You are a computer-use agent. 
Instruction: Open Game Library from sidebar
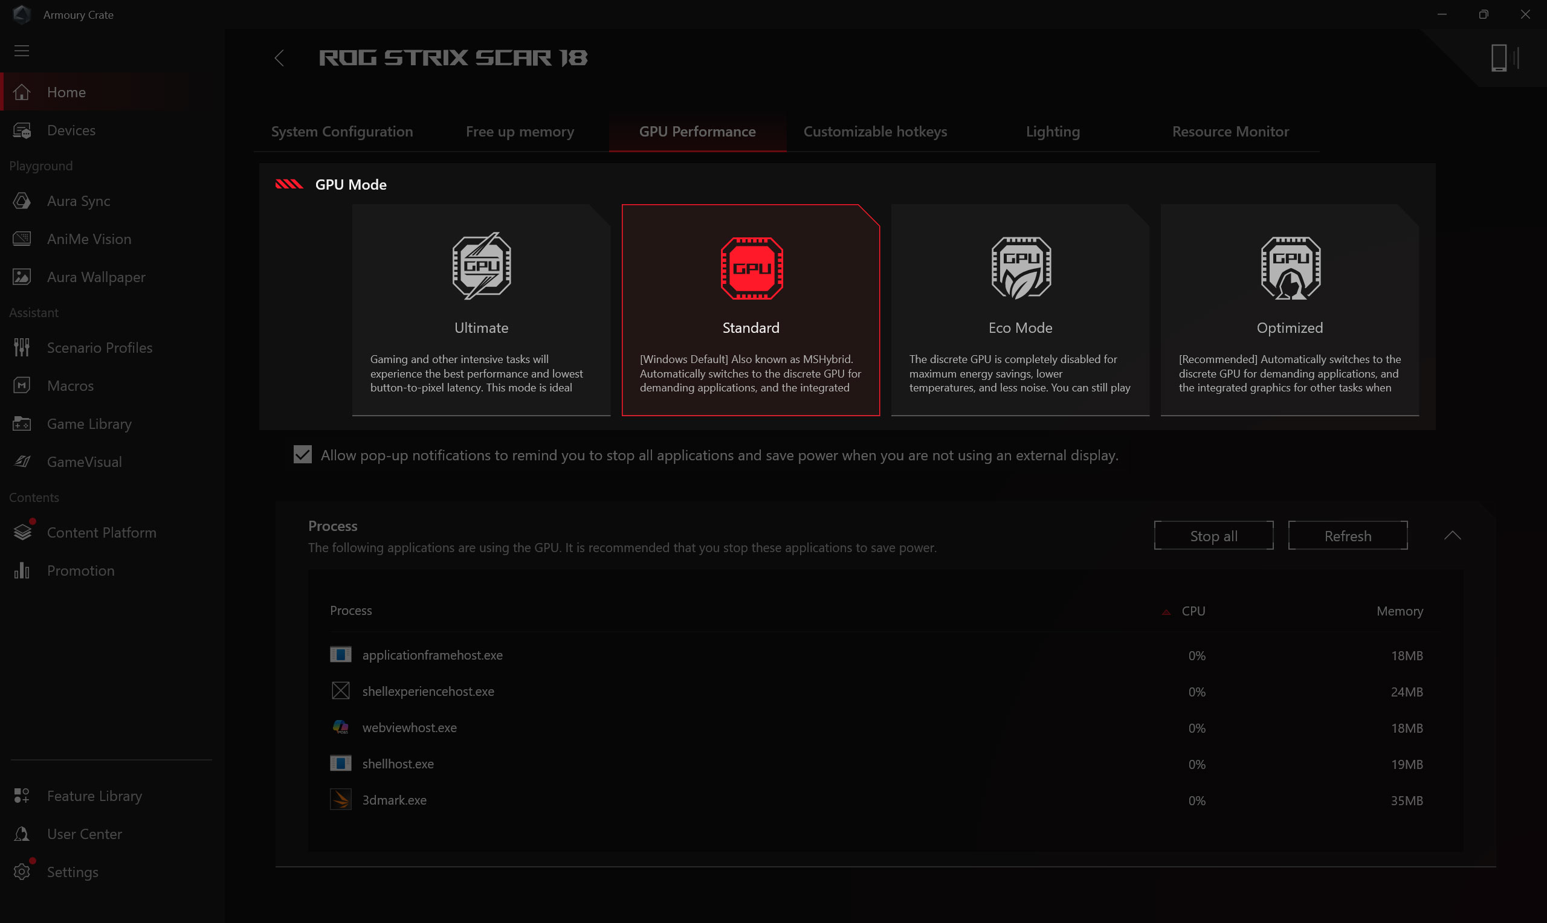pyautogui.click(x=89, y=423)
